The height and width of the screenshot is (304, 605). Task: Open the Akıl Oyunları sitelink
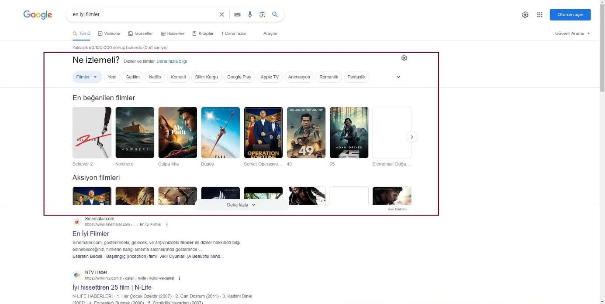tap(192, 257)
